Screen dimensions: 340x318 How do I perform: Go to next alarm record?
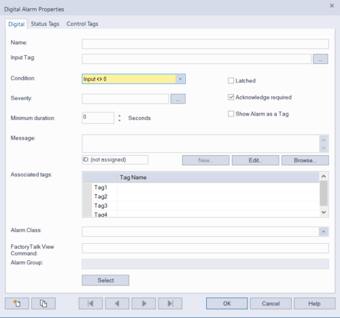(x=143, y=304)
